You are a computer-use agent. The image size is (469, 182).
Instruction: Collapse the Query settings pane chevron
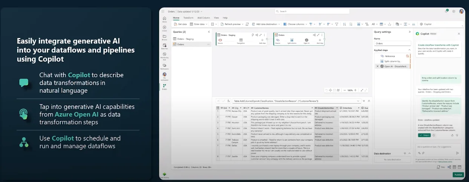pyautogui.click(x=409, y=32)
